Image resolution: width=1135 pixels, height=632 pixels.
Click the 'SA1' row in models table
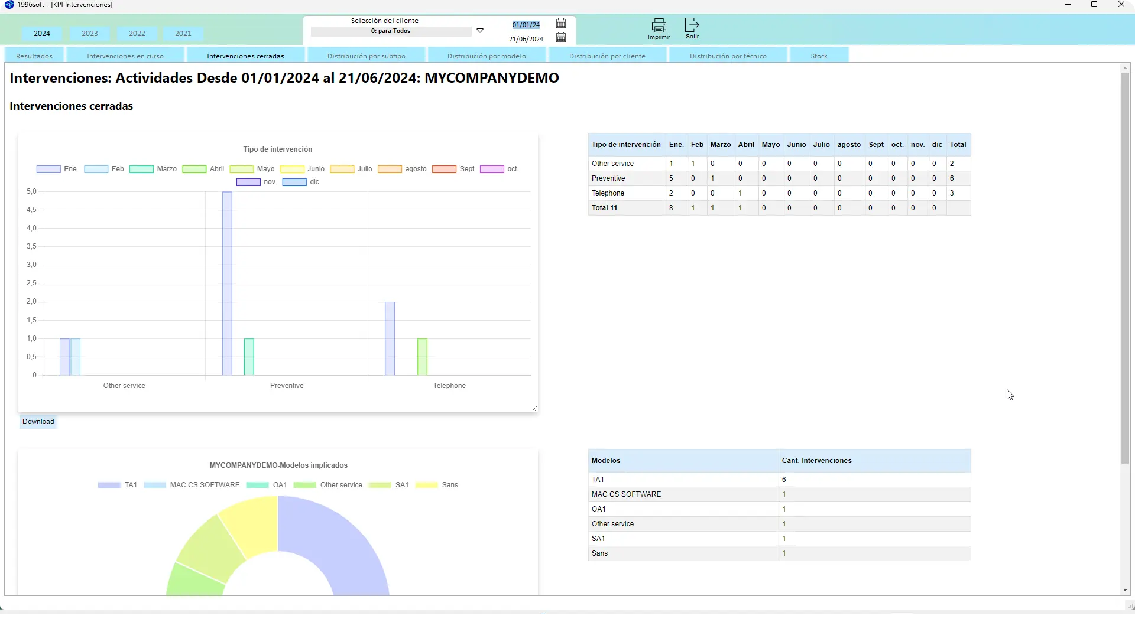(779, 539)
